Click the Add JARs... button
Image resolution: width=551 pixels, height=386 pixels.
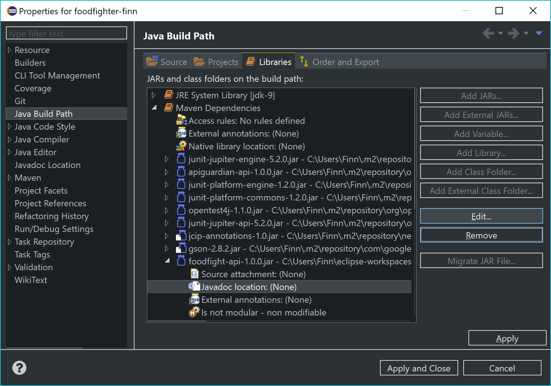pyautogui.click(x=482, y=96)
